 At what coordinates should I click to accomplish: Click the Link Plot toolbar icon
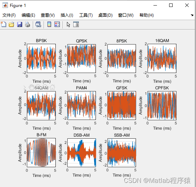coord(38,24)
